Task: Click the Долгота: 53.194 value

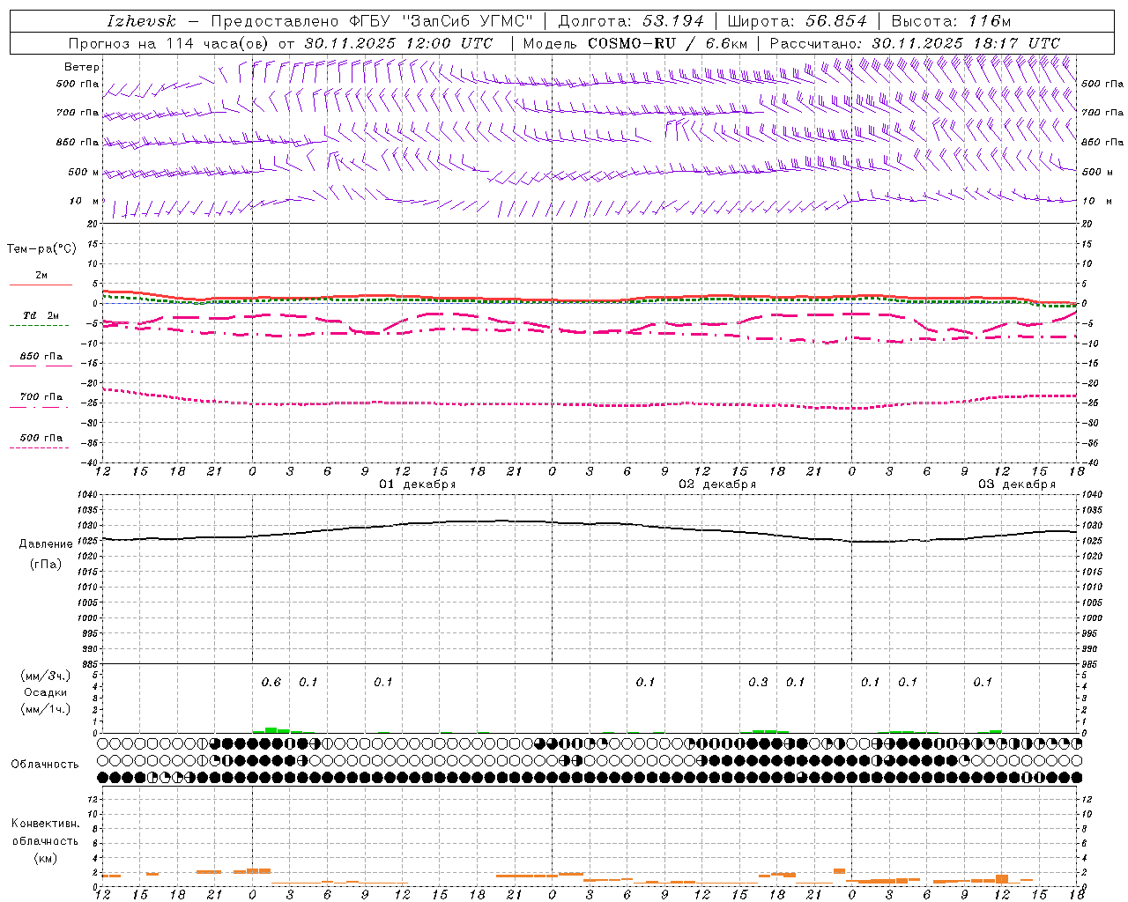Action: (x=631, y=21)
